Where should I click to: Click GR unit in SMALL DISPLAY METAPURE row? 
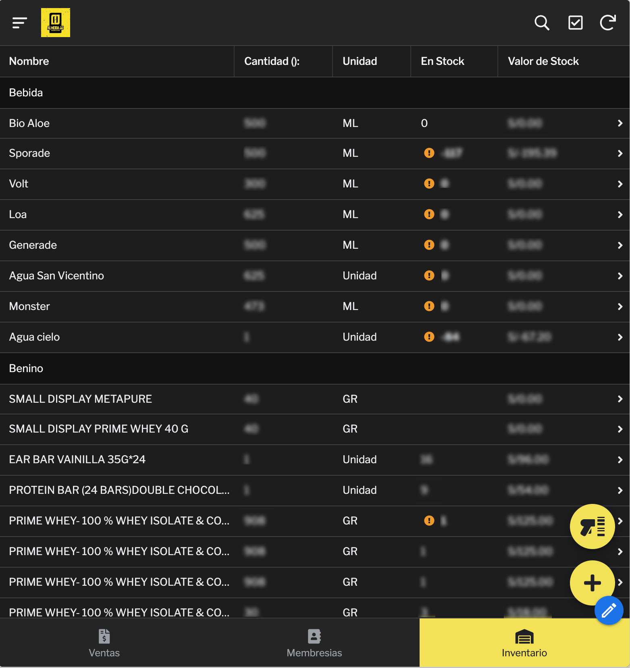click(350, 399)
